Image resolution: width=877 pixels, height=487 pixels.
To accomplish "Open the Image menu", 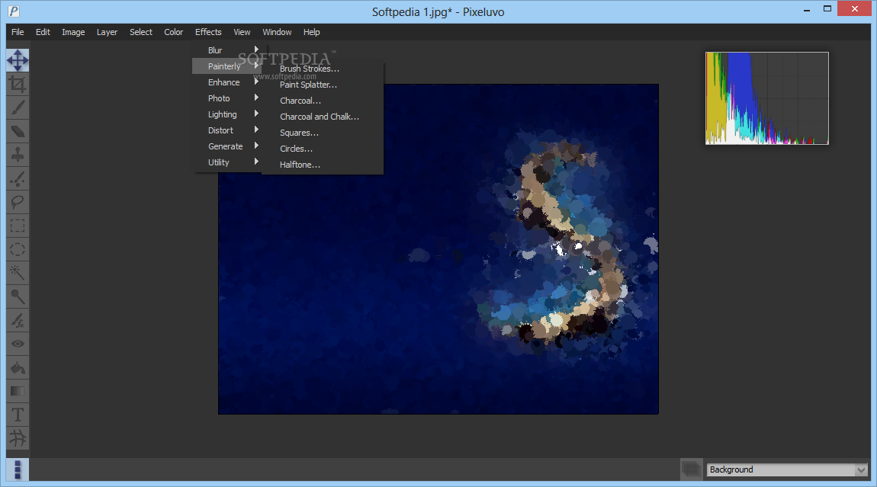I will click(x=73, y=32).
